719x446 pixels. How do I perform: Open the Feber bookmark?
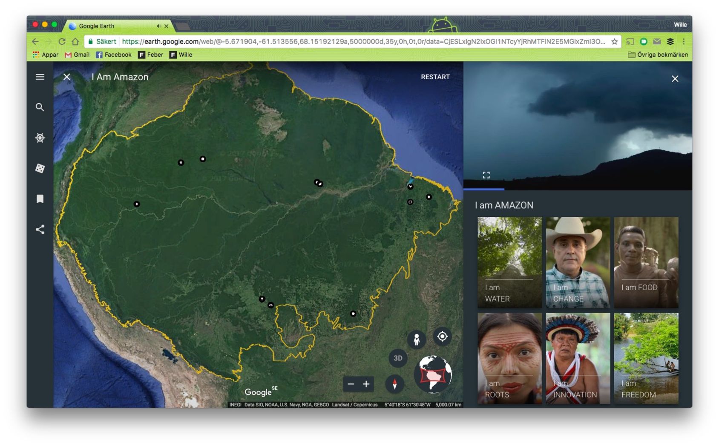(151, 55)
